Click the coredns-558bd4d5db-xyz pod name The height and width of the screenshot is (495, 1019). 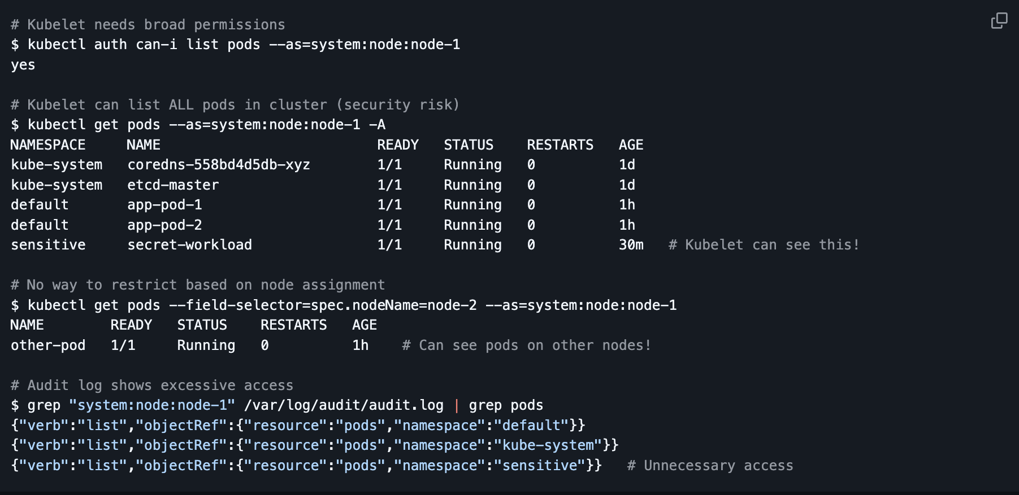pos(219,165)
